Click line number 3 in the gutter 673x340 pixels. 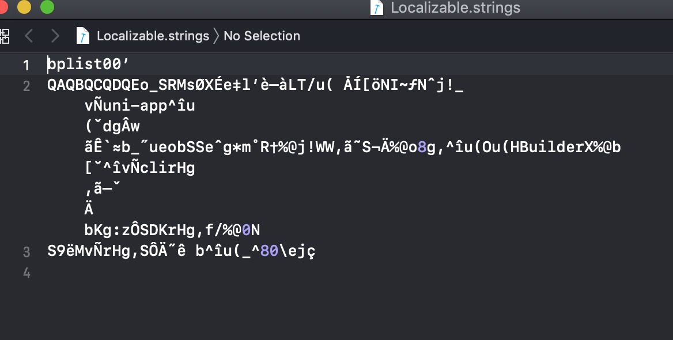tap(26, 252)
